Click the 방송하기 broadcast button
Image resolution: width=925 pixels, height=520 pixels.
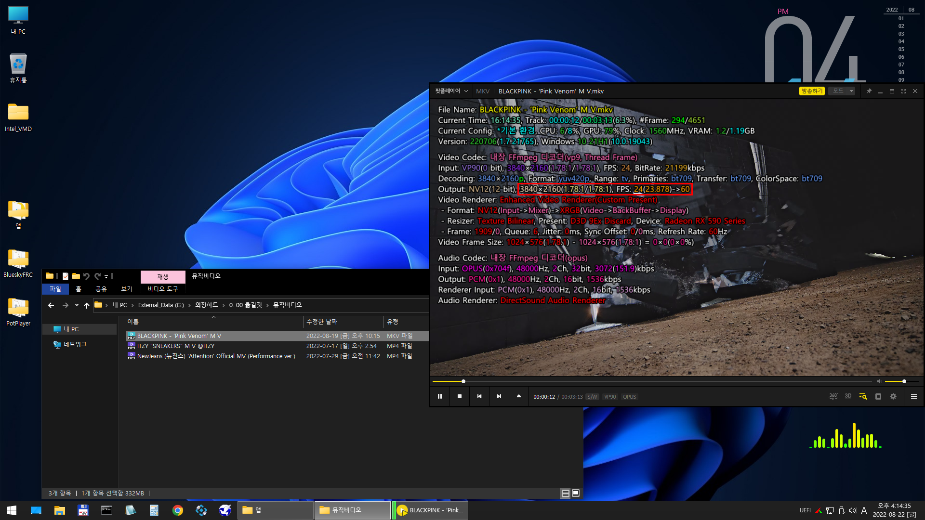click(x=812, y=91)
